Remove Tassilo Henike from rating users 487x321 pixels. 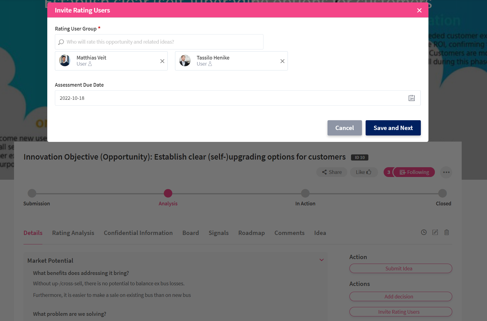coord(282,61)
